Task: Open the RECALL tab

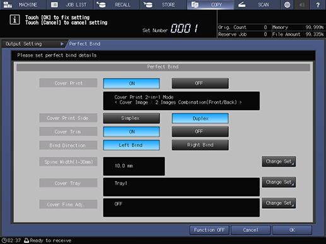Action: pos(117,4)
